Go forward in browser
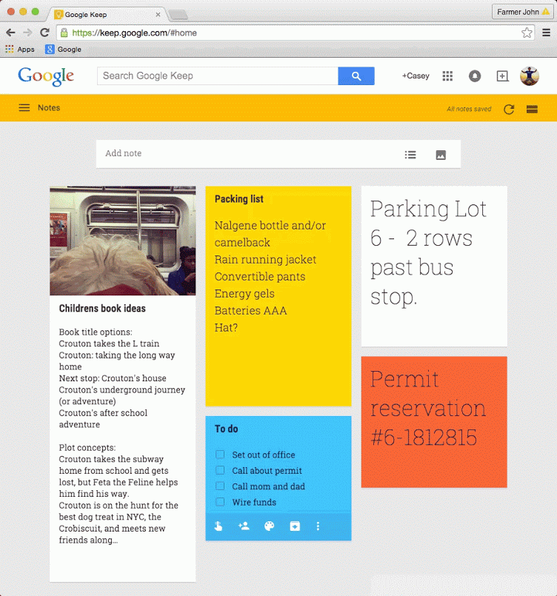The image size is (557, 596). coord(27,33)
